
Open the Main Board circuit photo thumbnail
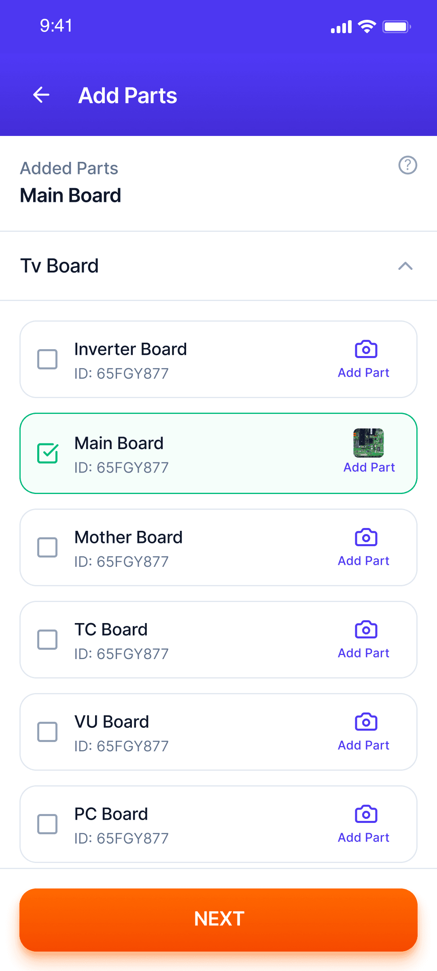tap(369, 443)
